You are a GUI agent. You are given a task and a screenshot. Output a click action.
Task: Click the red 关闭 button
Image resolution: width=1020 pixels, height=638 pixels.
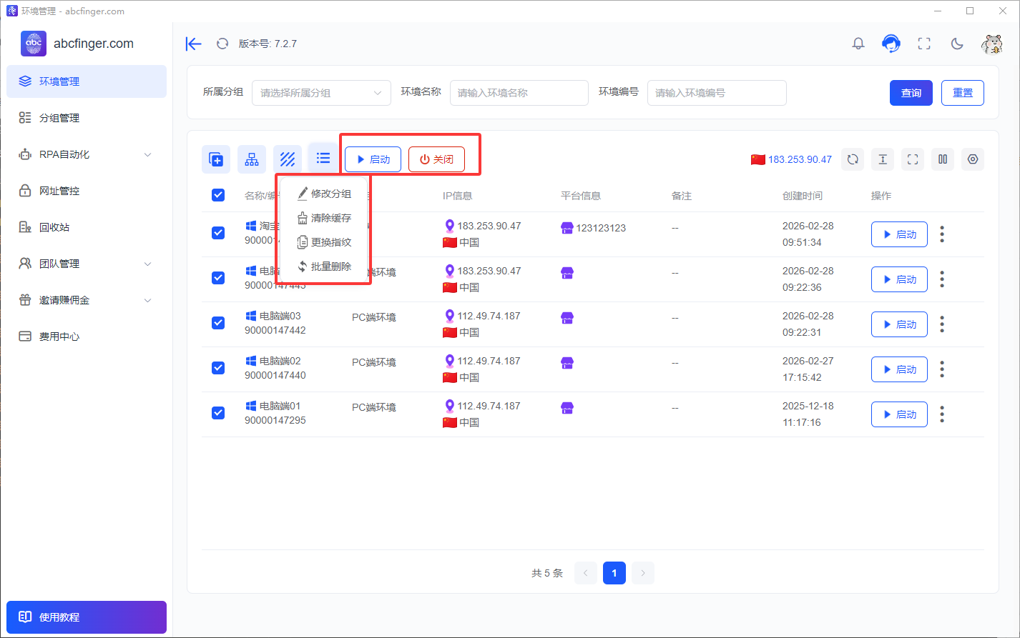point(436,159)
